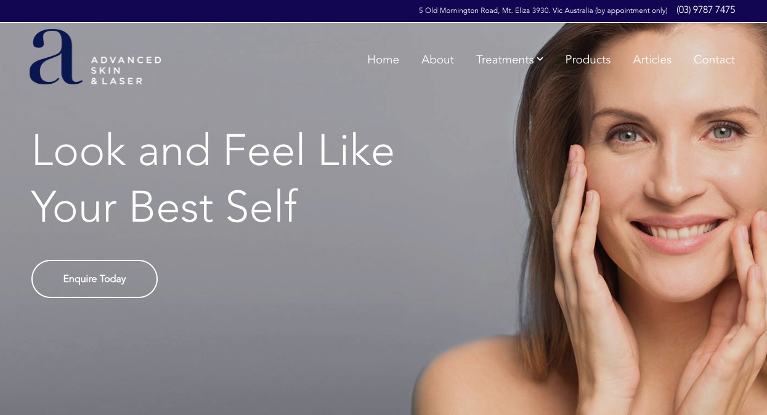This screenshot has width=767, height=415.
Task: Open the Articles page link
Action: click(652, 60)
